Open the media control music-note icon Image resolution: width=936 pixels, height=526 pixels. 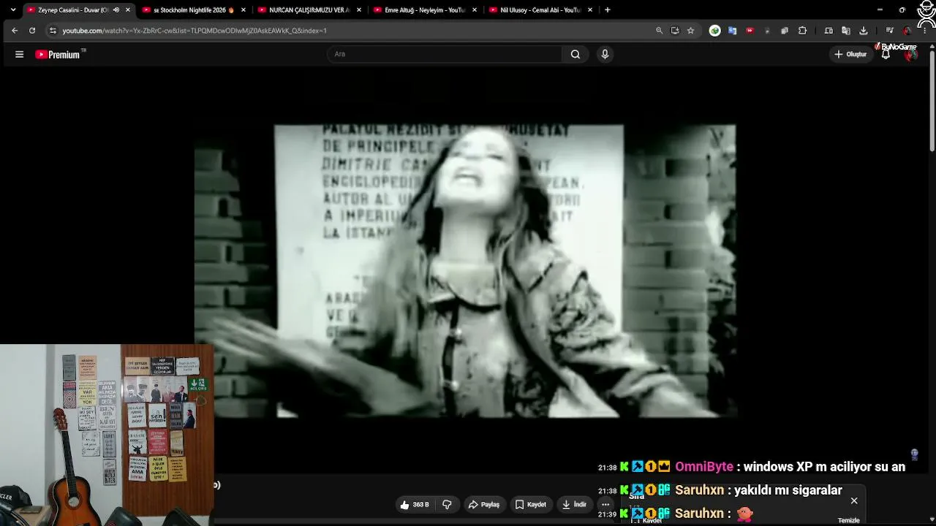pos(889,31)
